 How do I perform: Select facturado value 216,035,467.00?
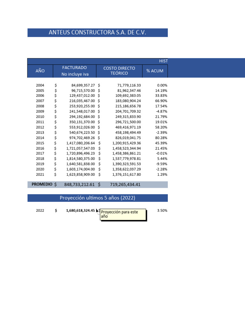[82, 101]
